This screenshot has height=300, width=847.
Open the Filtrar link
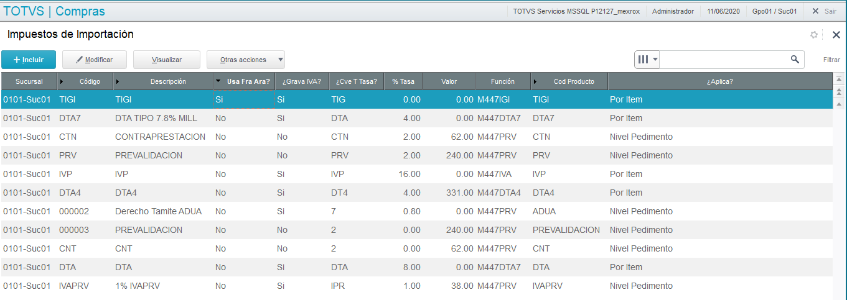(831, 60)
